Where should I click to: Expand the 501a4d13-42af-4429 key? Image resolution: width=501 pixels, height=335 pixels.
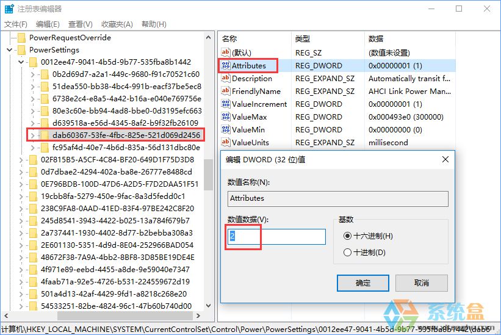(x=21, y=294)
